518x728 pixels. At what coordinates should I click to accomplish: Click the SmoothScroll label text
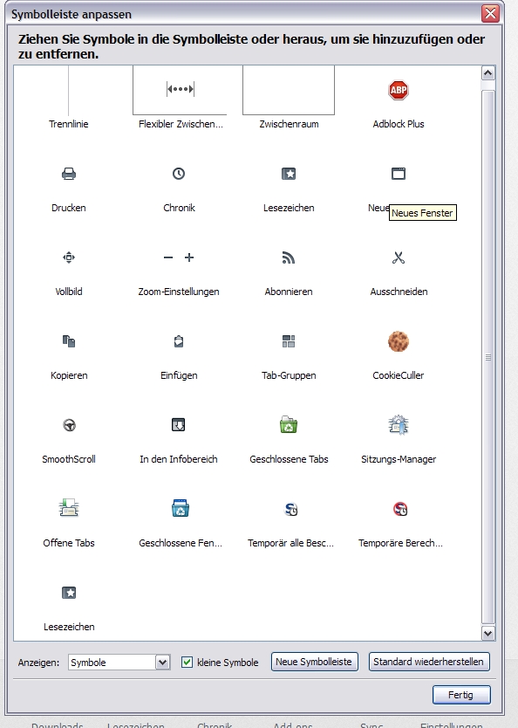[x=69, y=459]
